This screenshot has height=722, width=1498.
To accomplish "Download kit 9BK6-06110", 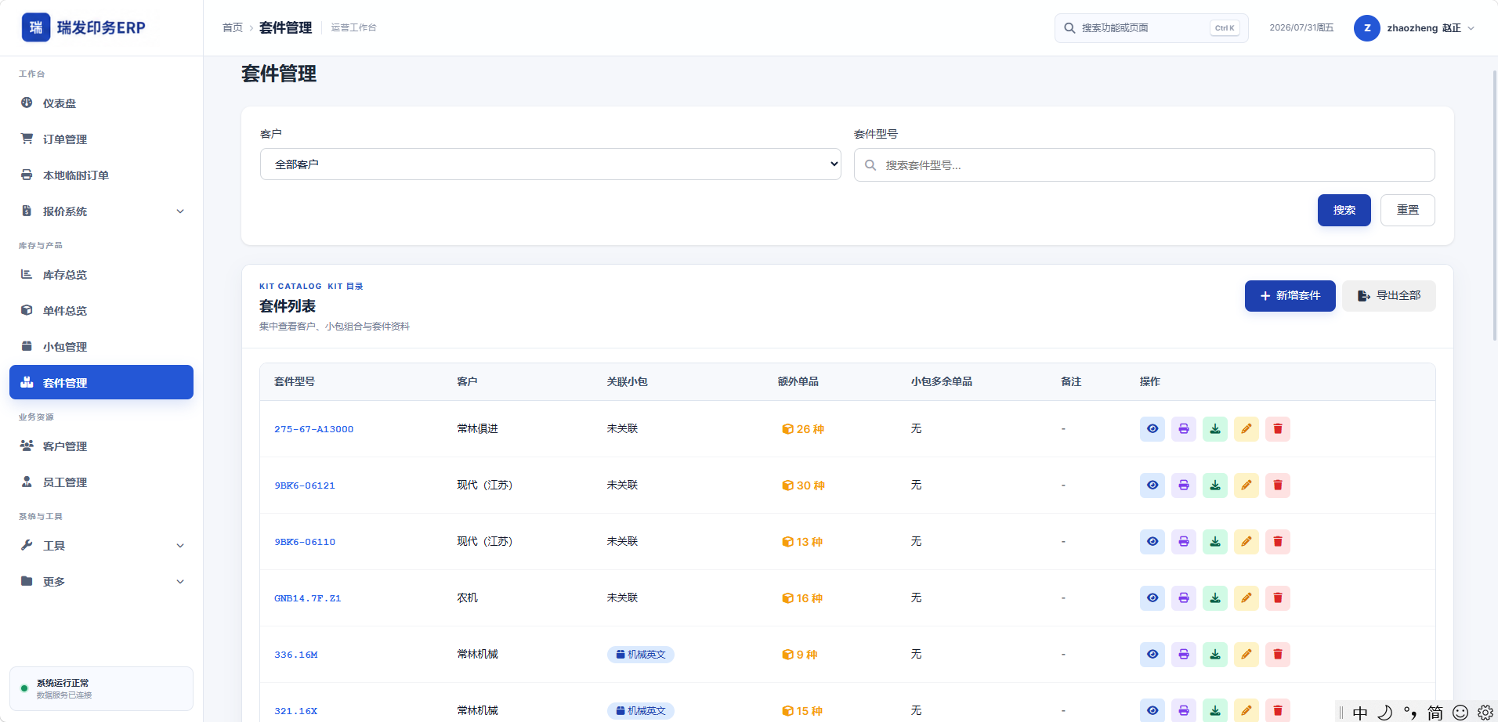I will point(1215,542).
